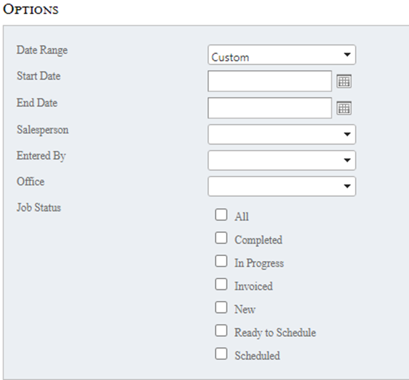Enable the Scheduled status checkbox

[221, 353]
